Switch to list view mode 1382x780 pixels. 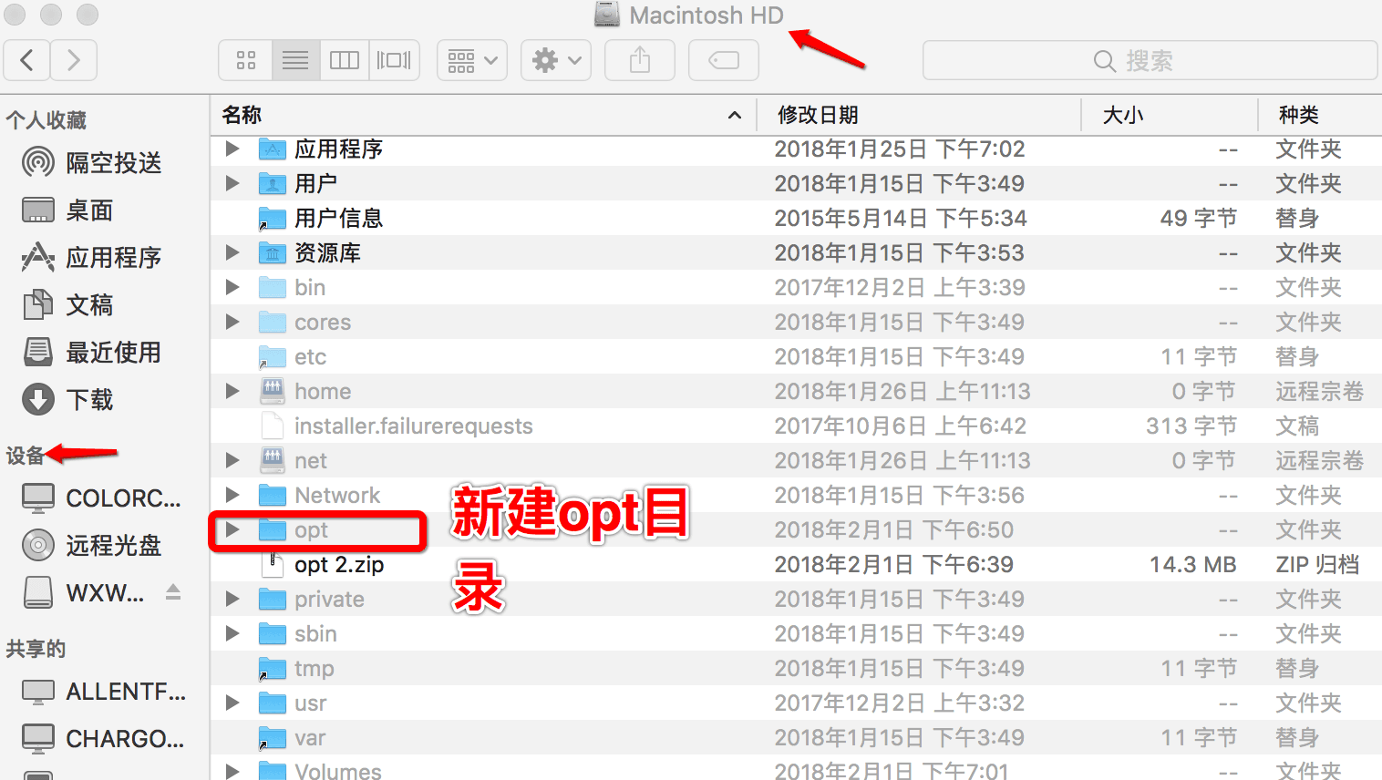[x=295, y=61]
